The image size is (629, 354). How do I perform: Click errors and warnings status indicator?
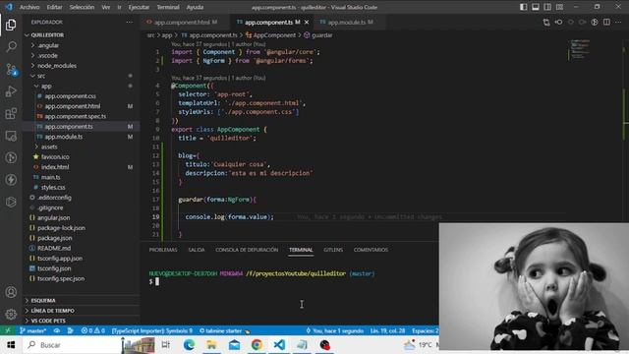(x=92, y=330)
